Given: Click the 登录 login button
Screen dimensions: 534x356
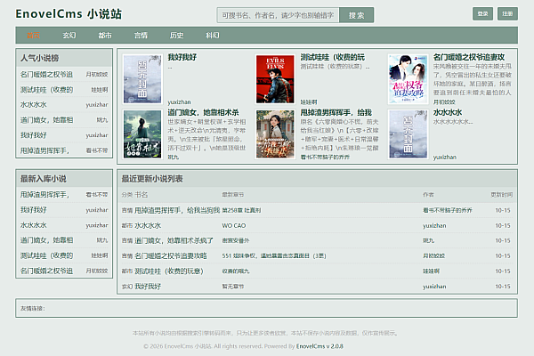Looking at the screenshot, I should [x=482, y=14].
